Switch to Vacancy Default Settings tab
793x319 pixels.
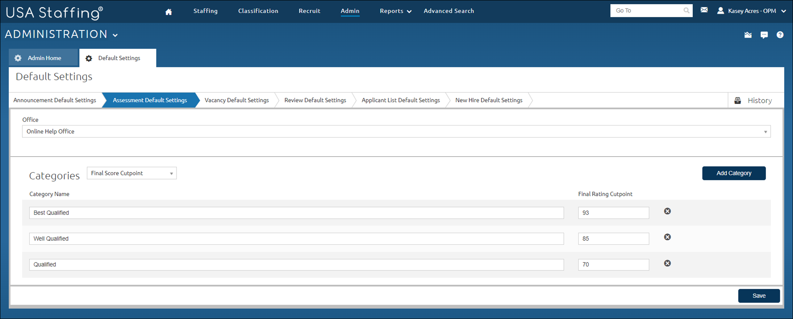point(237,100)
